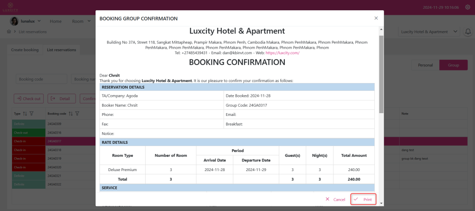Switch to Personal bookings view
Screen dimensions: 475x211
(425, 65)
